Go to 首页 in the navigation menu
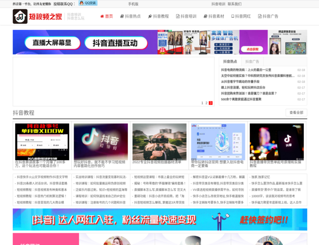The image size is (319, 245). [106, 16]
